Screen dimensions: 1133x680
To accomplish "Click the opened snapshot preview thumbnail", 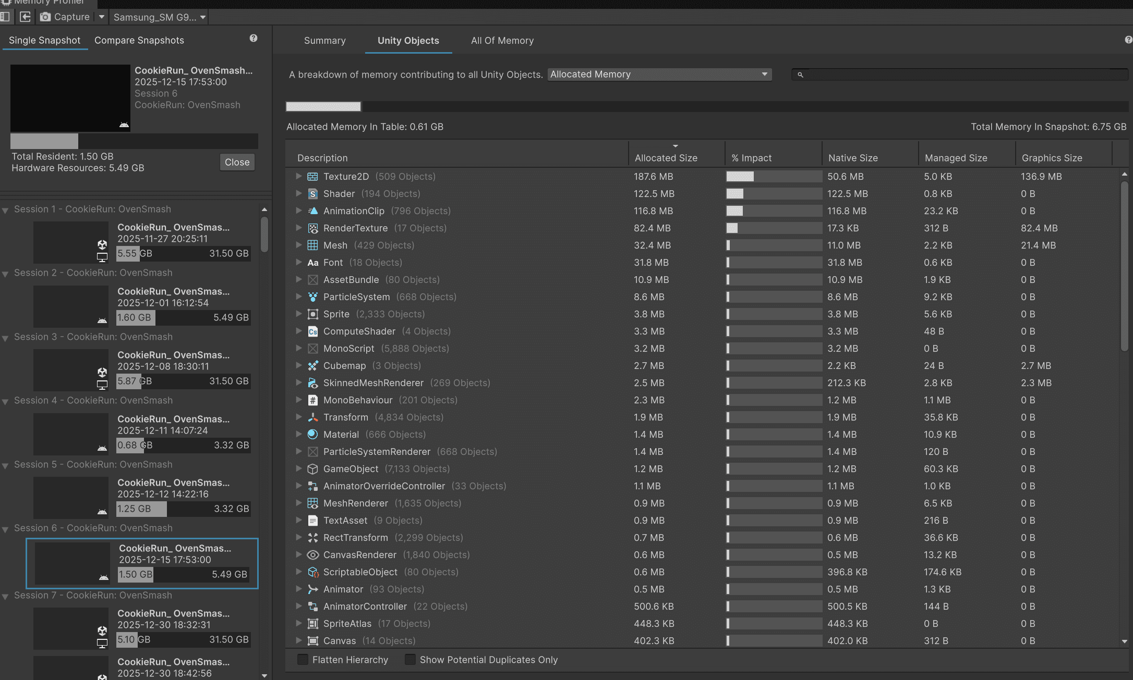I will (x=70, y=98).
